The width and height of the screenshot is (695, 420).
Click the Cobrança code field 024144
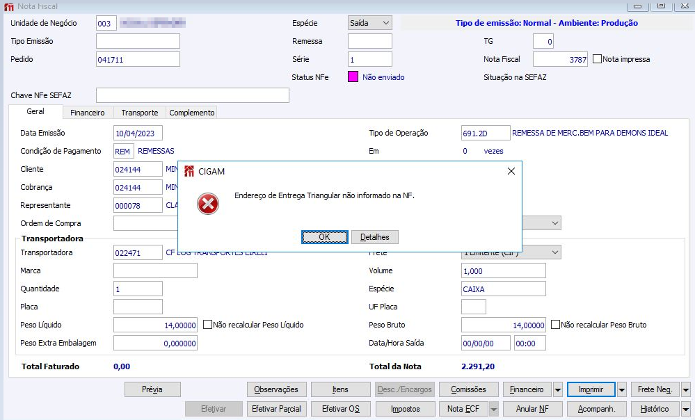click(138, 188)
